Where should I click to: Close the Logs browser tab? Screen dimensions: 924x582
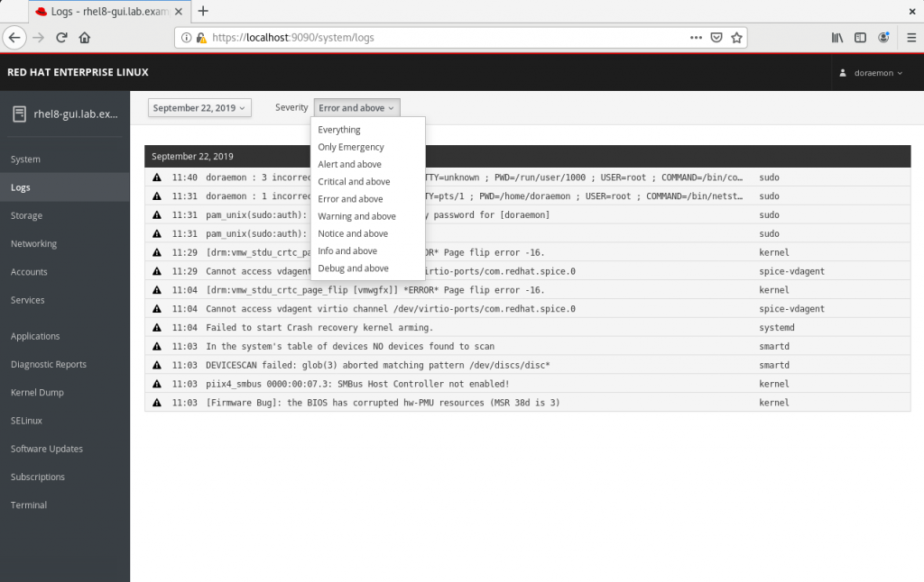click(179, 11)
